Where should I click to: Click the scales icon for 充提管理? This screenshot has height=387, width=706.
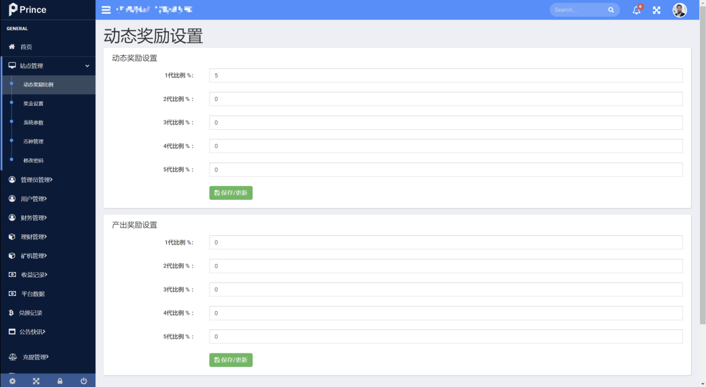coord(12,357)
